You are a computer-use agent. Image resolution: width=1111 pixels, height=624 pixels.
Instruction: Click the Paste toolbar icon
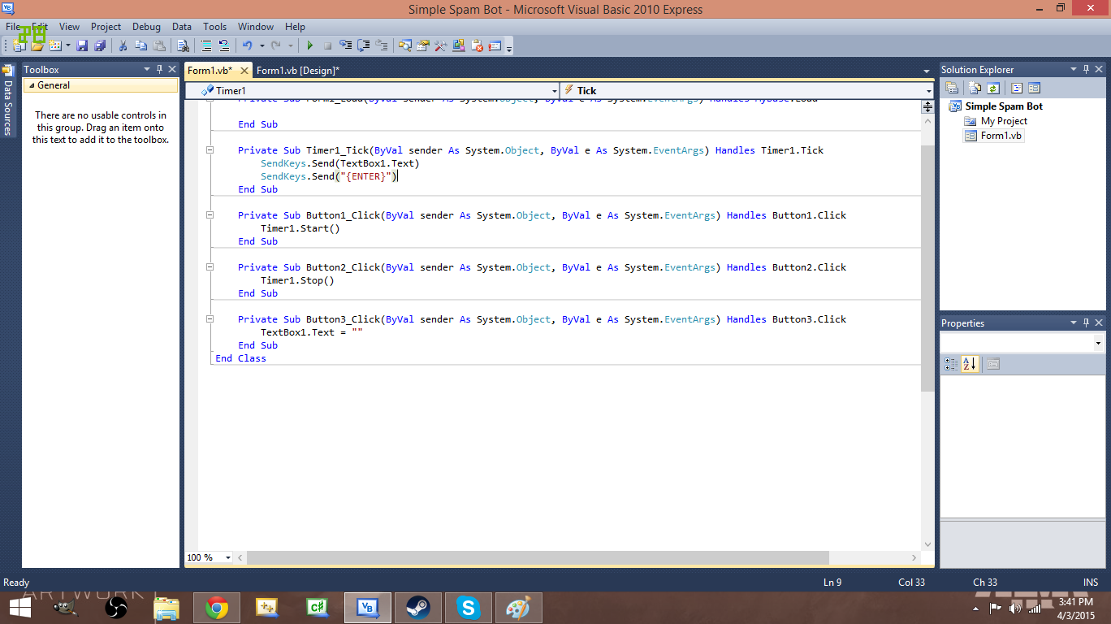click(159, 45)
